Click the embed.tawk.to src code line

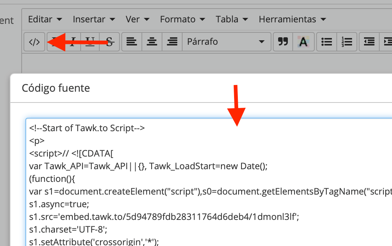tap(164, 217)
